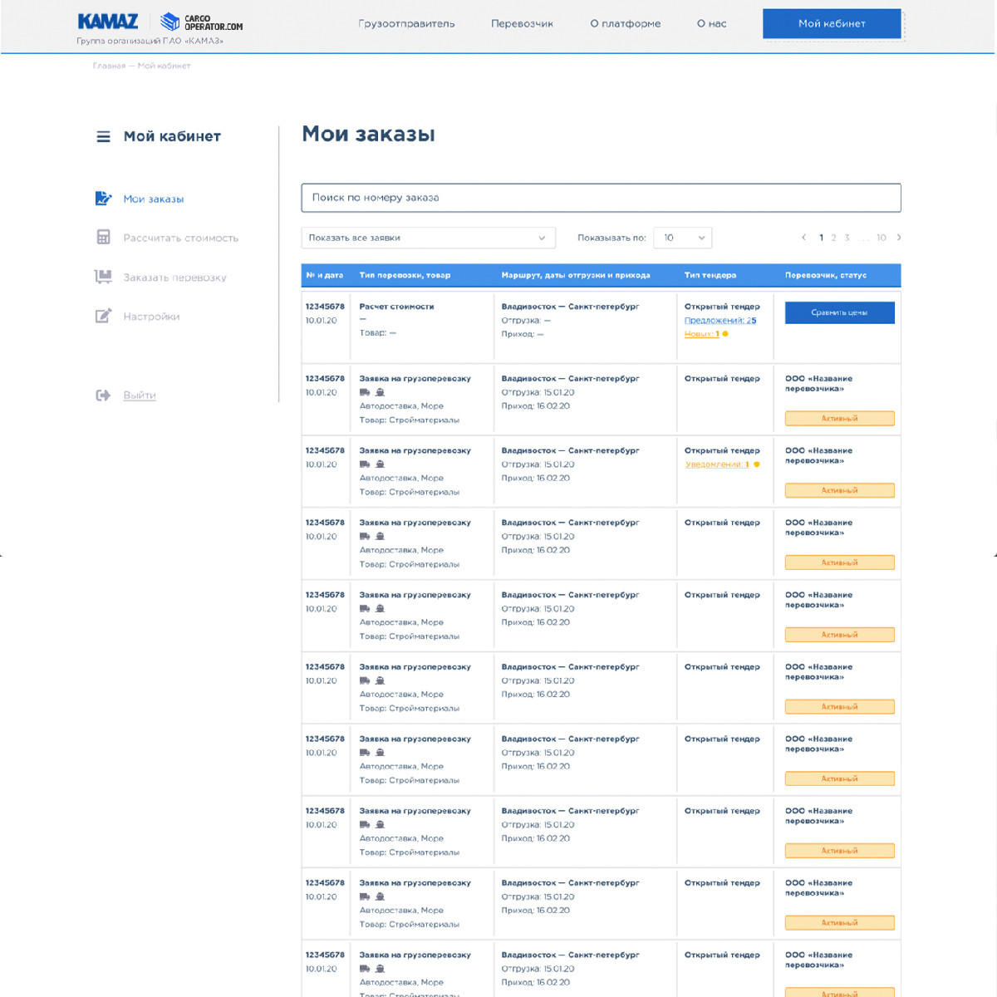Click the exit icon beside Выйти

(x=103, y=395)
